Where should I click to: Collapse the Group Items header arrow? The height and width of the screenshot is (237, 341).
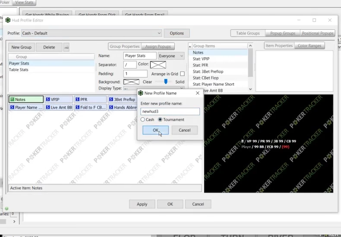[190, 46]
